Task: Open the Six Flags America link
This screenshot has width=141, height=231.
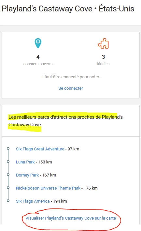Action: pyautogui.click(x=33, y=201)
